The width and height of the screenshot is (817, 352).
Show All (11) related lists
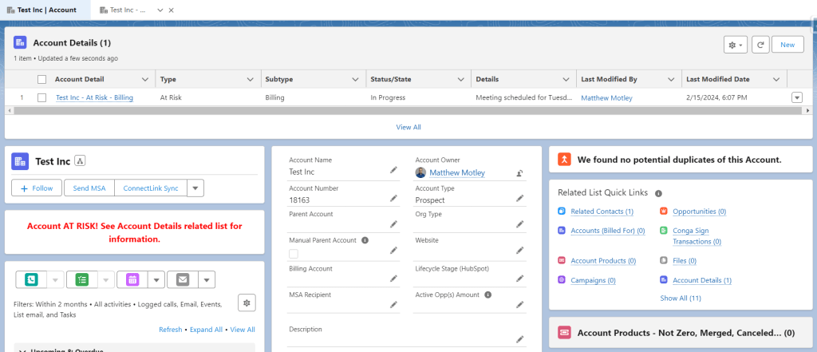pyautogui.click(x=681, y=299)
